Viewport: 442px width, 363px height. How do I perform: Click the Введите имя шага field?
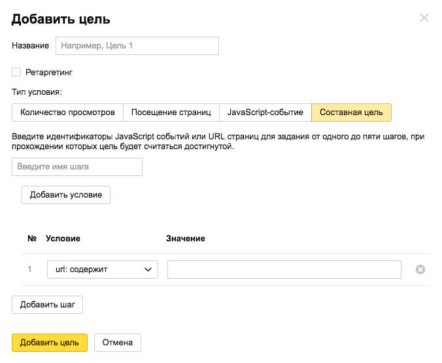click(x=77, y=167)
